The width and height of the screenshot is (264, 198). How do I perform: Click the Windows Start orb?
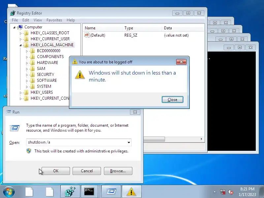point(9,192)
